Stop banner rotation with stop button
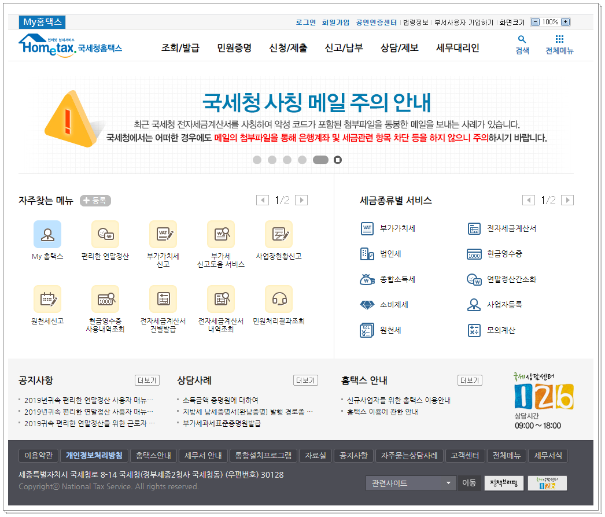 (338, 160)
